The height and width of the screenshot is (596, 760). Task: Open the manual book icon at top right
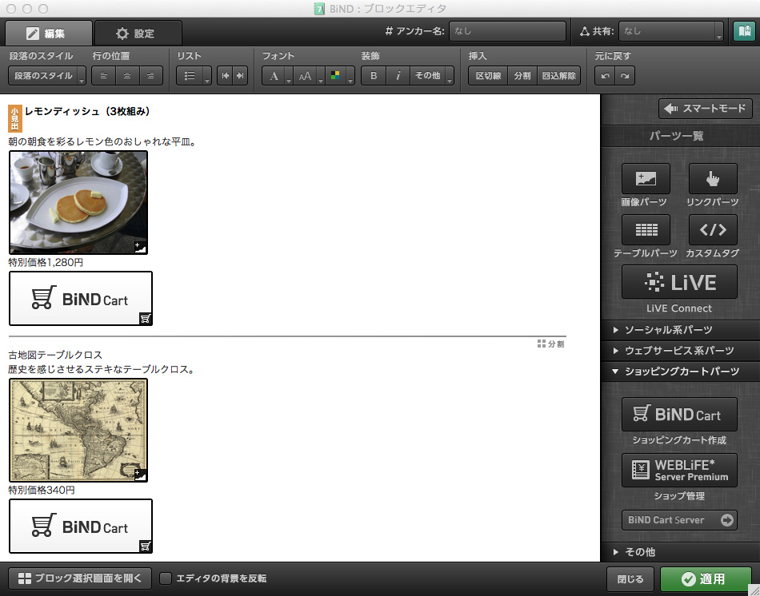click(744, 31)
